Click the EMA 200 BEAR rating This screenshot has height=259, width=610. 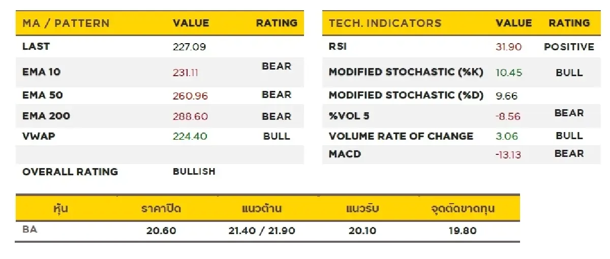pyautogui.click(x=276, y=116)
